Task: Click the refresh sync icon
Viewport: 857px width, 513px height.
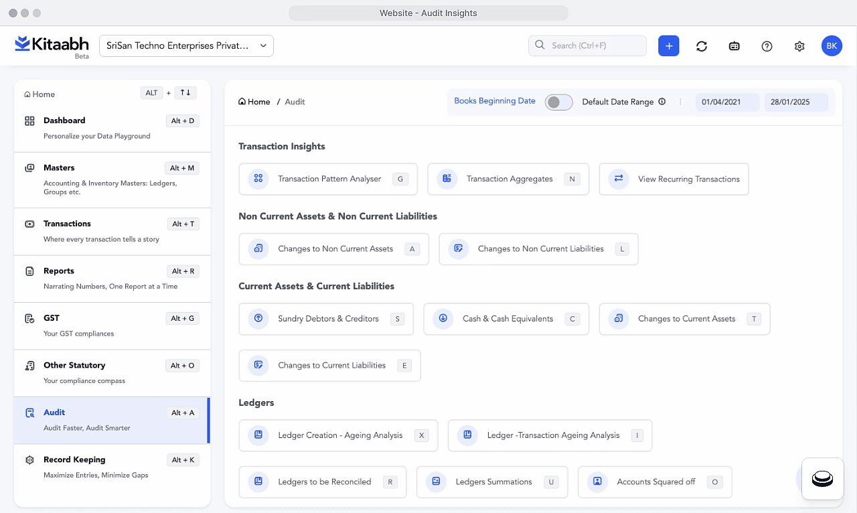Action: (x=701, y=46)
